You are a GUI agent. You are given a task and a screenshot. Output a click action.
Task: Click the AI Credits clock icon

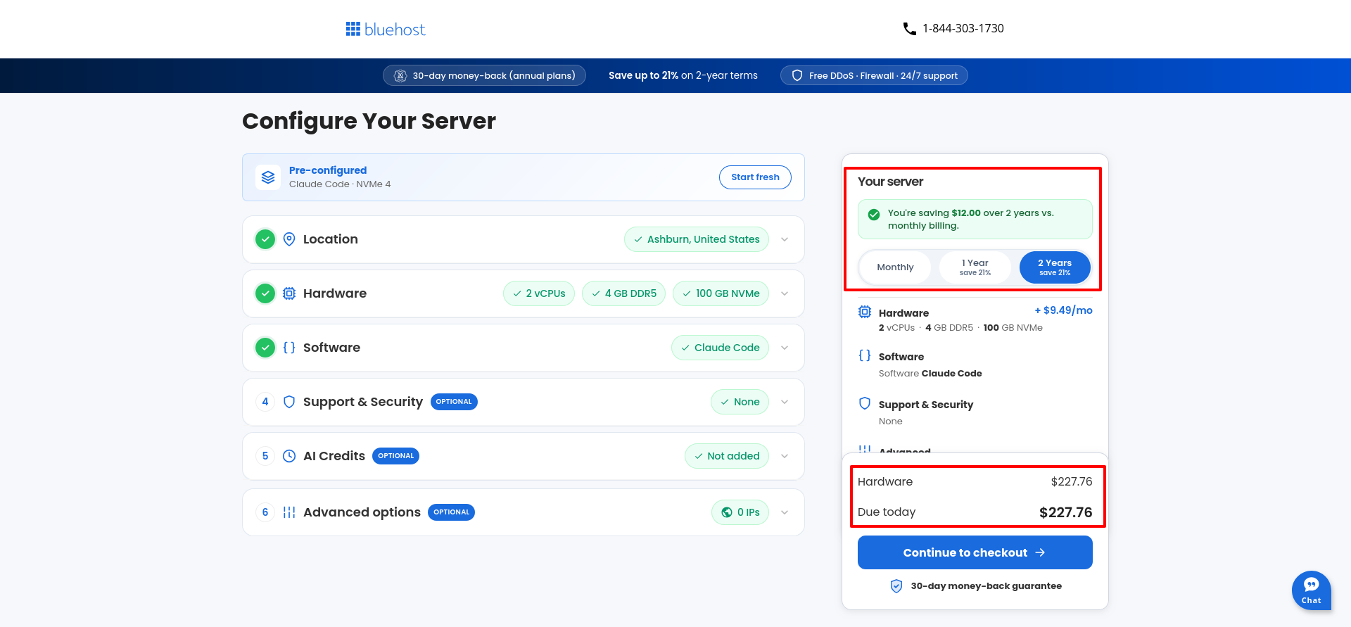pos(289,456)
